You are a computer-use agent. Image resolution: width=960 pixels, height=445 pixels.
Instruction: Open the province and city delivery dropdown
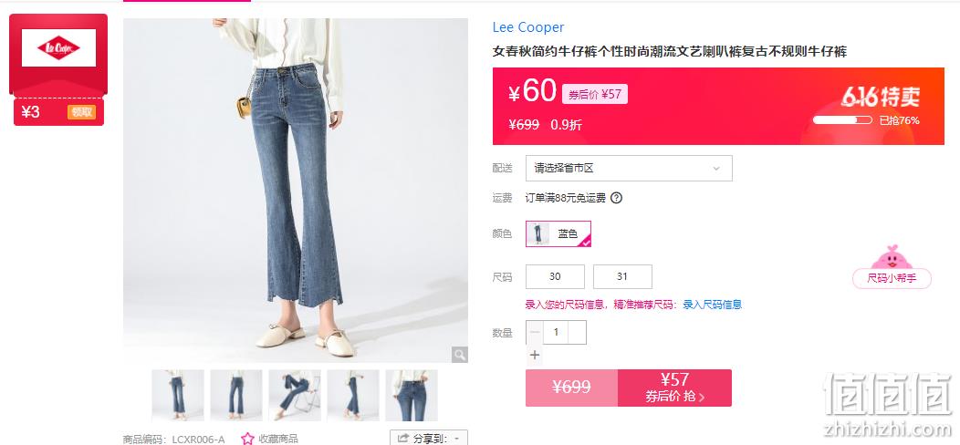tap(629, 169)
